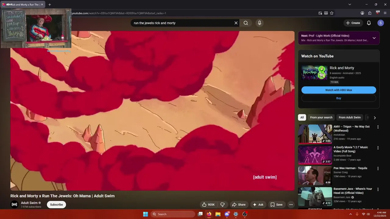Expand the Next: Prof - Light Work mix panel
Image resolution: width=390 pixels, height=219 pixels.
[374, 38]
